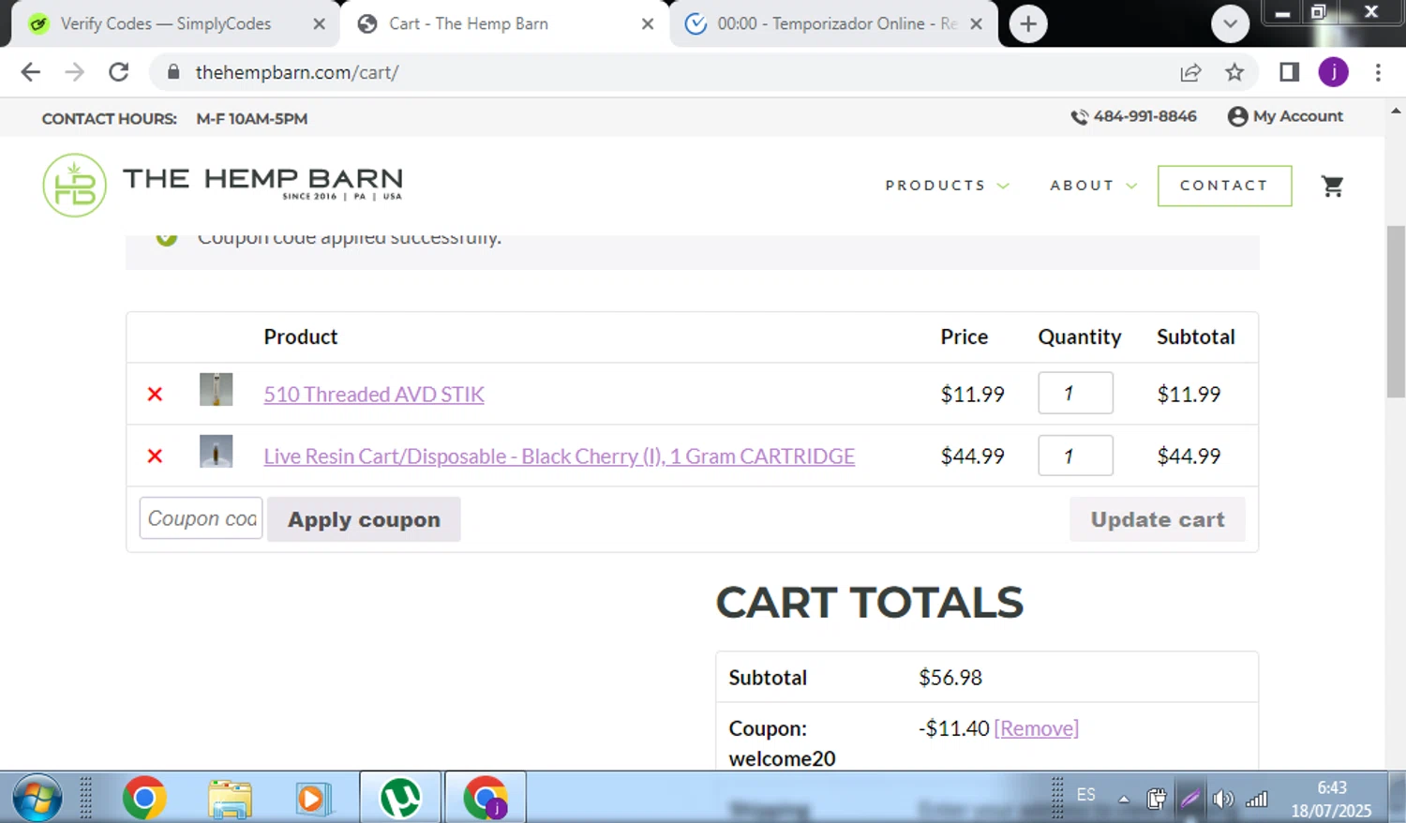Click The Hemp Barn logo
Viewport: 1406px width, 823px height.
pos(223,185)
